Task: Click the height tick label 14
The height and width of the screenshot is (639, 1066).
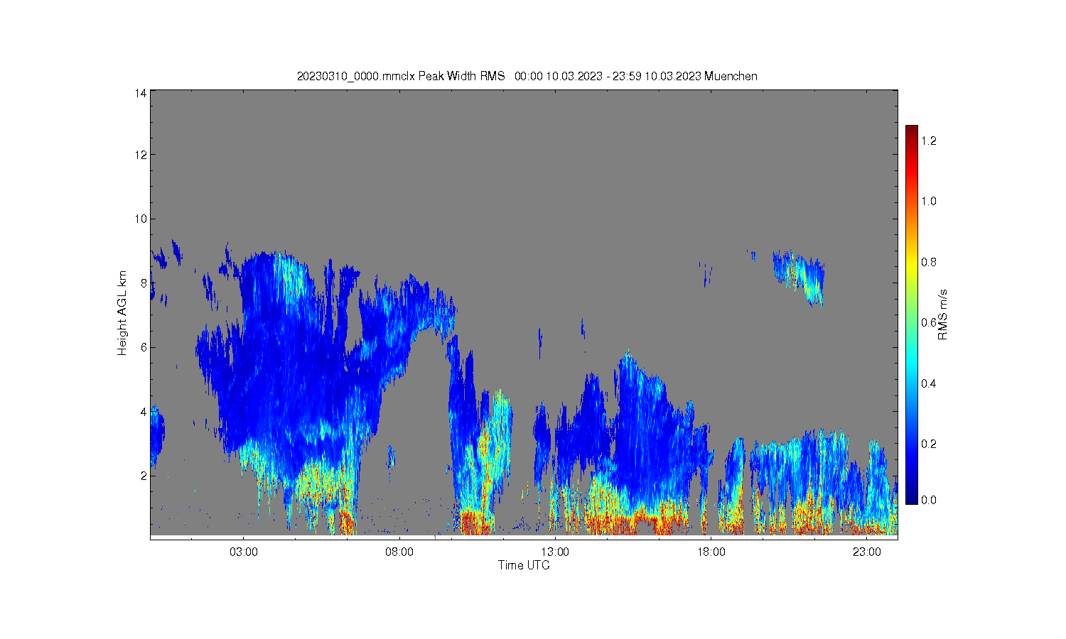Action: tap(141, 93)
